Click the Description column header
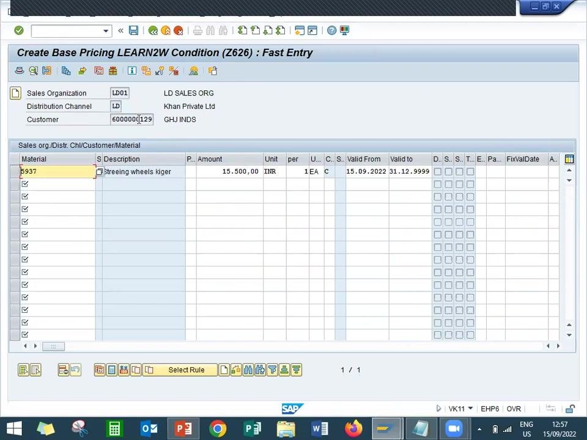 [x=144, y=159]
